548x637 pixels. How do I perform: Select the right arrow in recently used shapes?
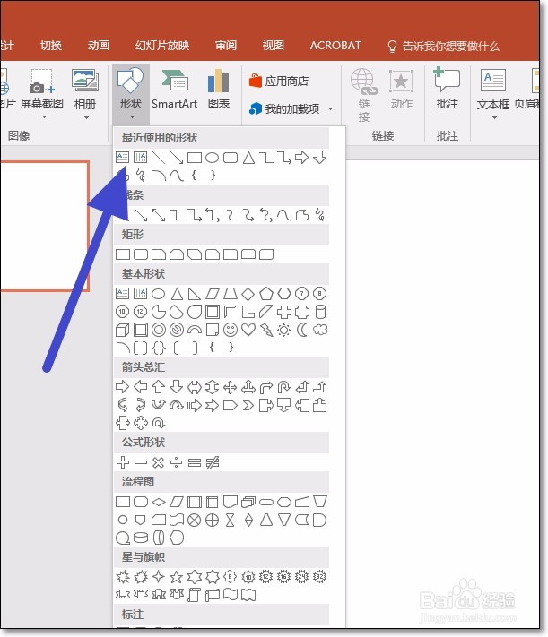[301, 157]
